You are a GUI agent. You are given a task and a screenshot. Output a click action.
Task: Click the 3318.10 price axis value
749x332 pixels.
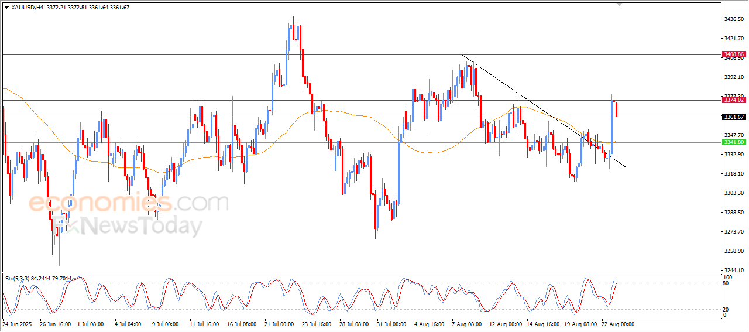(734, 174)
